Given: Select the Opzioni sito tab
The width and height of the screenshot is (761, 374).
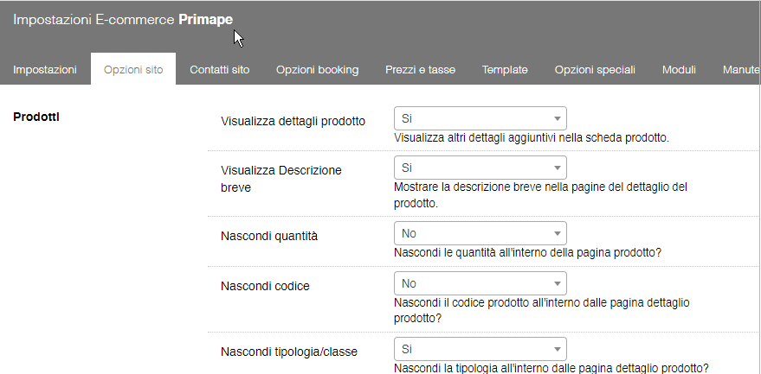Looking at the screenshot, I should point(133,70).
